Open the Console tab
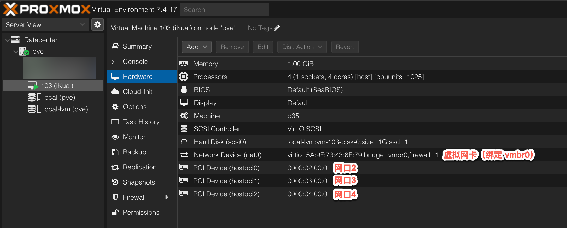This screenshot has width=567, height=228. (142, 61)
